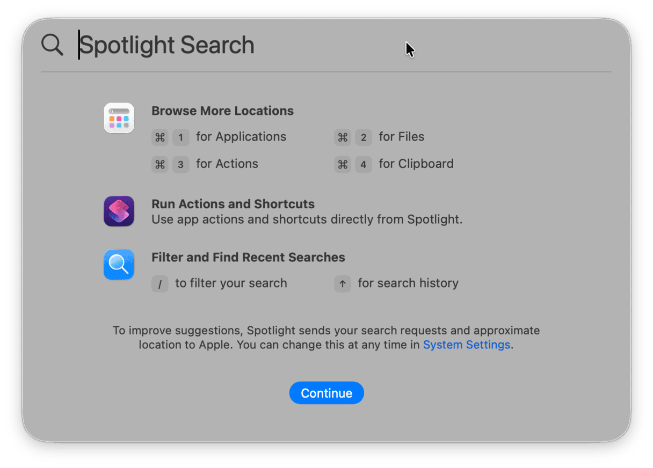Click the blue Spotlight magnifier icon
This screenshot has height=468, width=653.
pyautogui.click(x=119, y=265)
